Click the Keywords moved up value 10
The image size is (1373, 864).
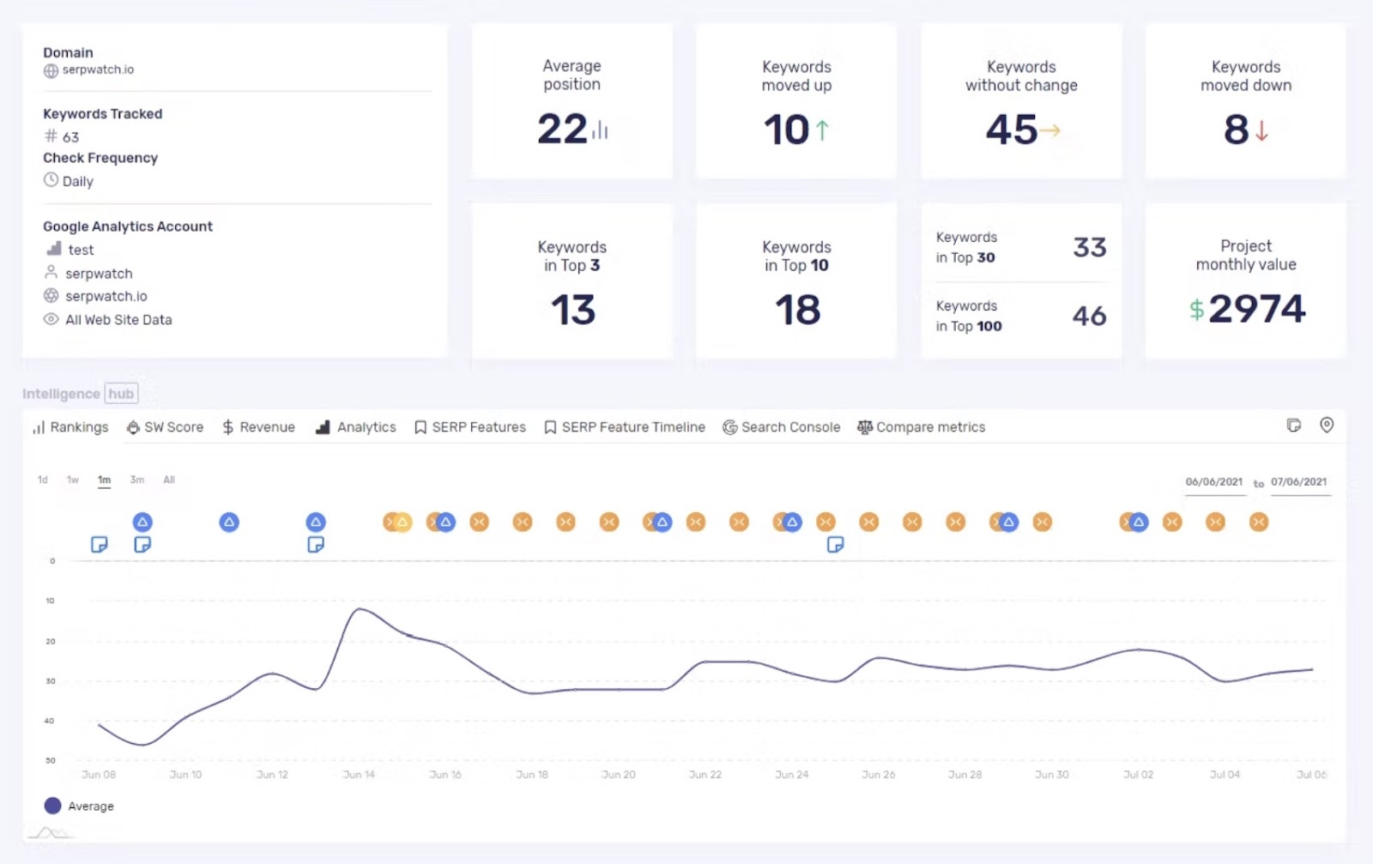tap(787, 130)
